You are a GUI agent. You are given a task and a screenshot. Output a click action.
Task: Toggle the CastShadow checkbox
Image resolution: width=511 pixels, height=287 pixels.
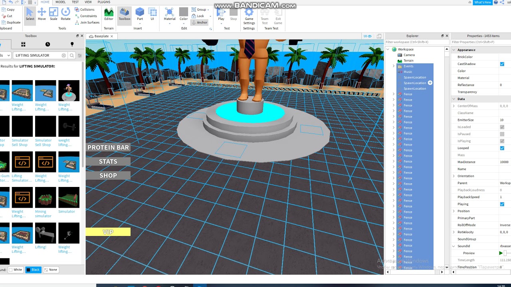[502, 64]
